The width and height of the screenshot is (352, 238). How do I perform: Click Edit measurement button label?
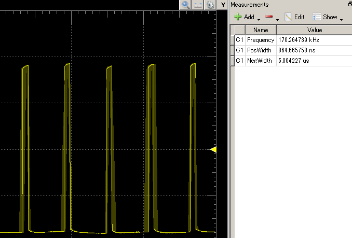point(299,17)
